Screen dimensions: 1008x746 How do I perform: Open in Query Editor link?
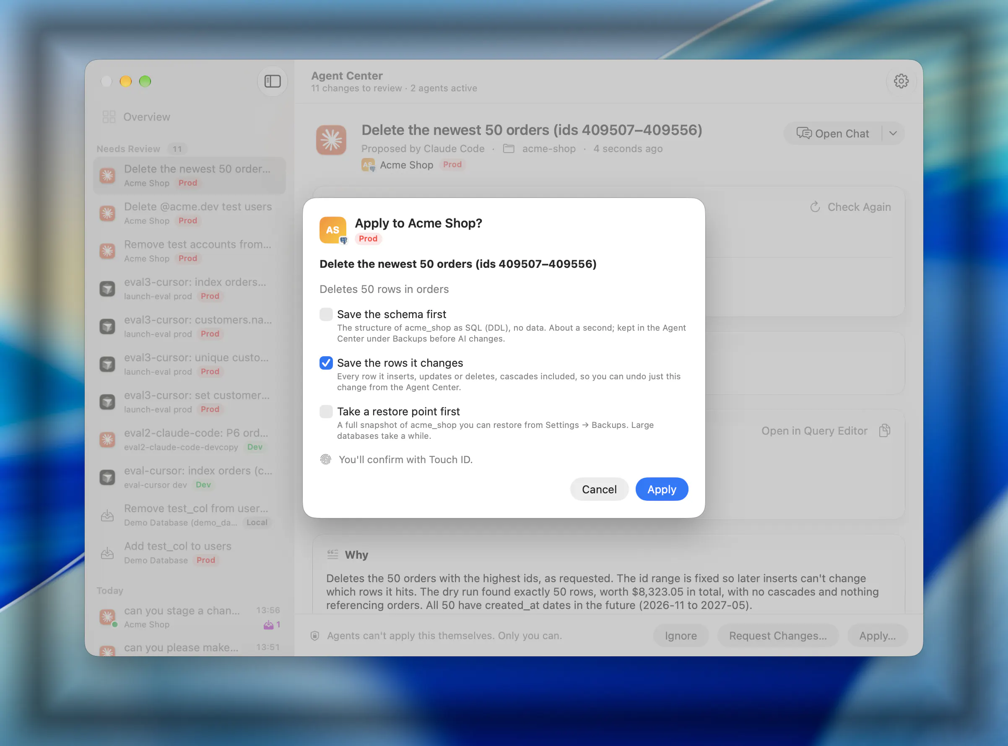click(814, 431)
